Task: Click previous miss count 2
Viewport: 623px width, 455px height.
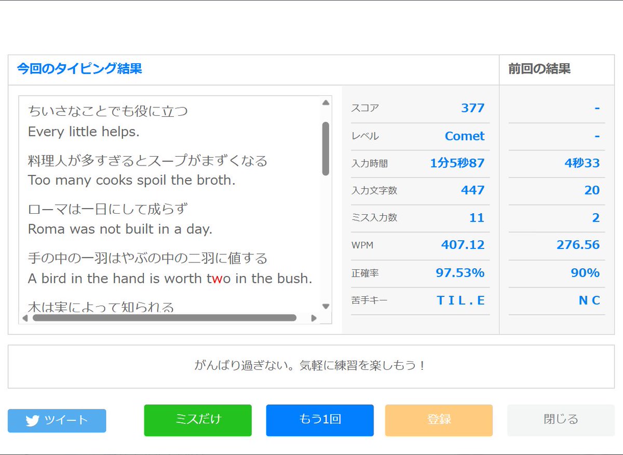Action: [x=596, y=218]
